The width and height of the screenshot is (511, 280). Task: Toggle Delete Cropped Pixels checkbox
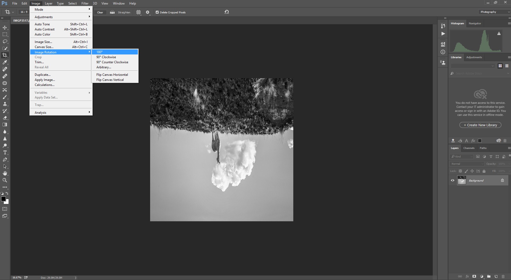[157, 12]
